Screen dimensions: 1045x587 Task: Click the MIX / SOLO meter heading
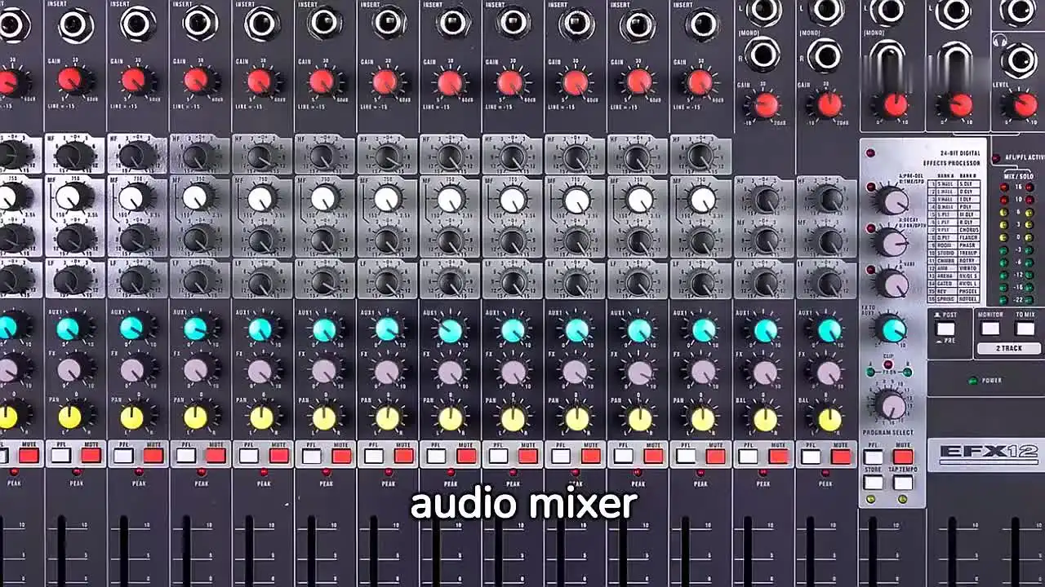[x=1019, y=176]
